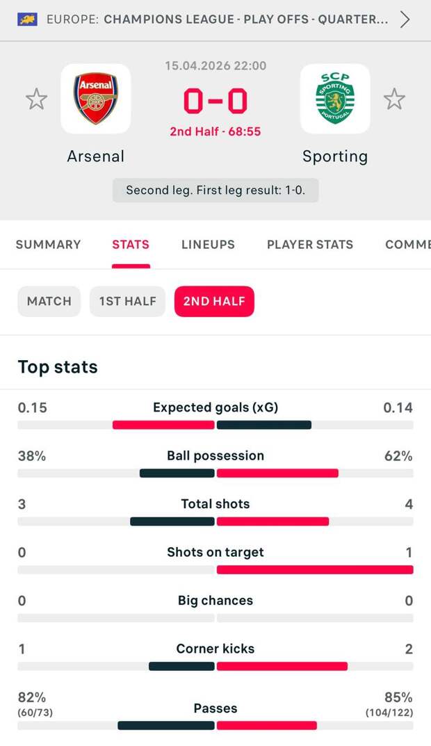Viewport: 431px width, 746px height.
Task: Open the Arsenal club crest
Action: coord(96,99)
